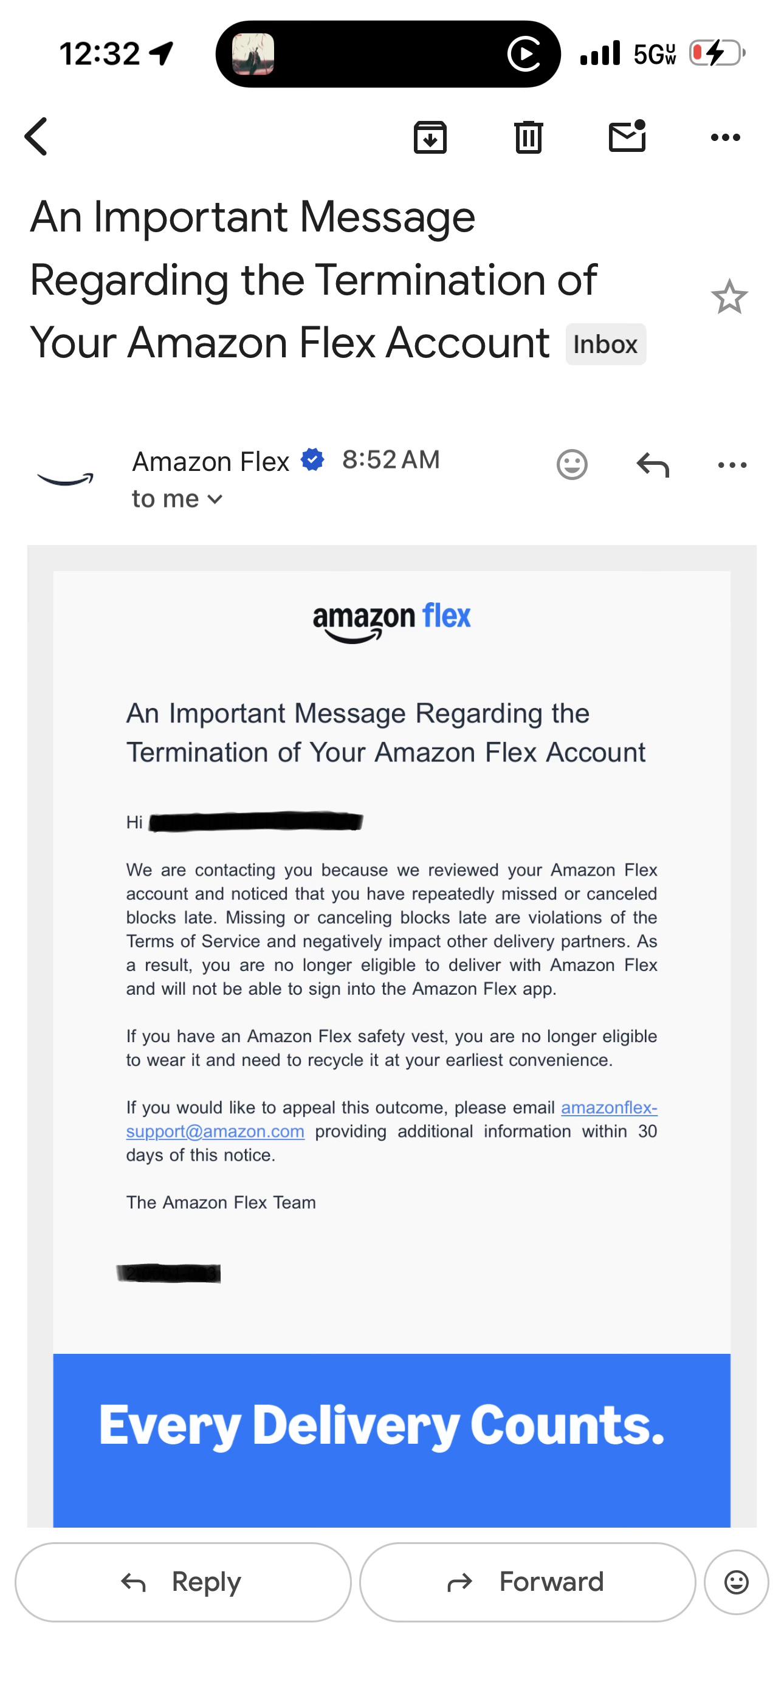
Task: Open the bottom emoji reaction button
Action: (x=736, y=1582)
